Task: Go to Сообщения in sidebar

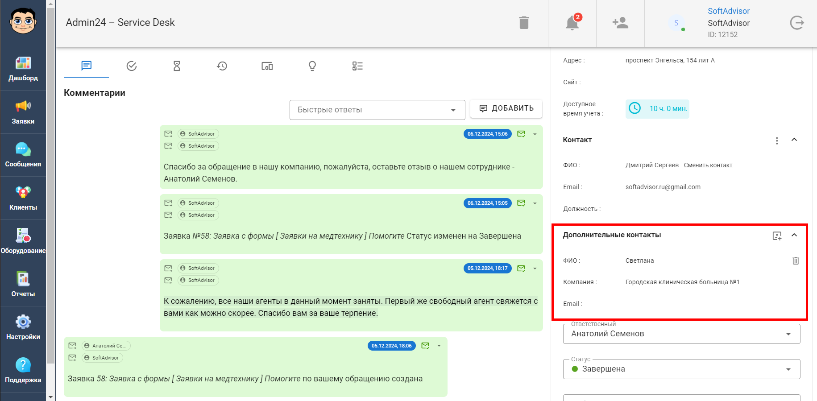Action: point(23,155)
